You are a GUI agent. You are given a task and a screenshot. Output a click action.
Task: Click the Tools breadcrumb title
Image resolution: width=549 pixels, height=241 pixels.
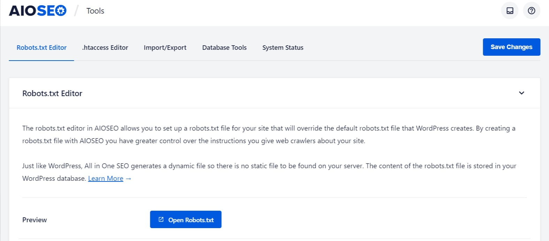pos(95,11)
